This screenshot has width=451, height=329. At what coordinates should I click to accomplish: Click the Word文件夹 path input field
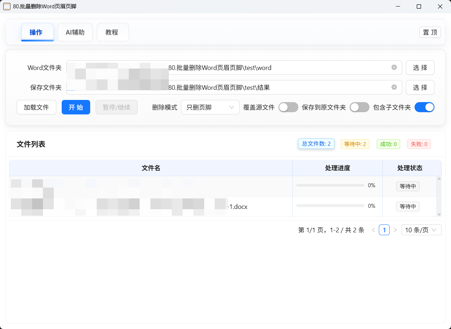pos(278,67)
